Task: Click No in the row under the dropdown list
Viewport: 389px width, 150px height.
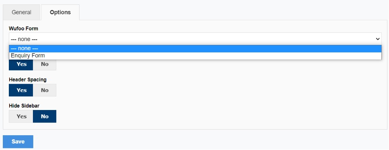Action: pyautogui.click(x=45, y=64)
